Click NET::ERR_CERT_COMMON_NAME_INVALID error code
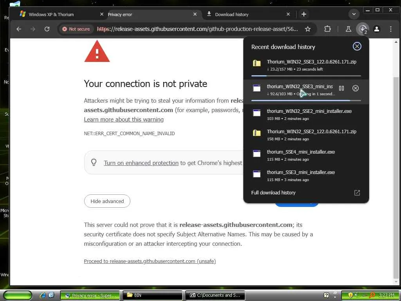This screenshot has height=301, width=401. click(x=129, y=133)
